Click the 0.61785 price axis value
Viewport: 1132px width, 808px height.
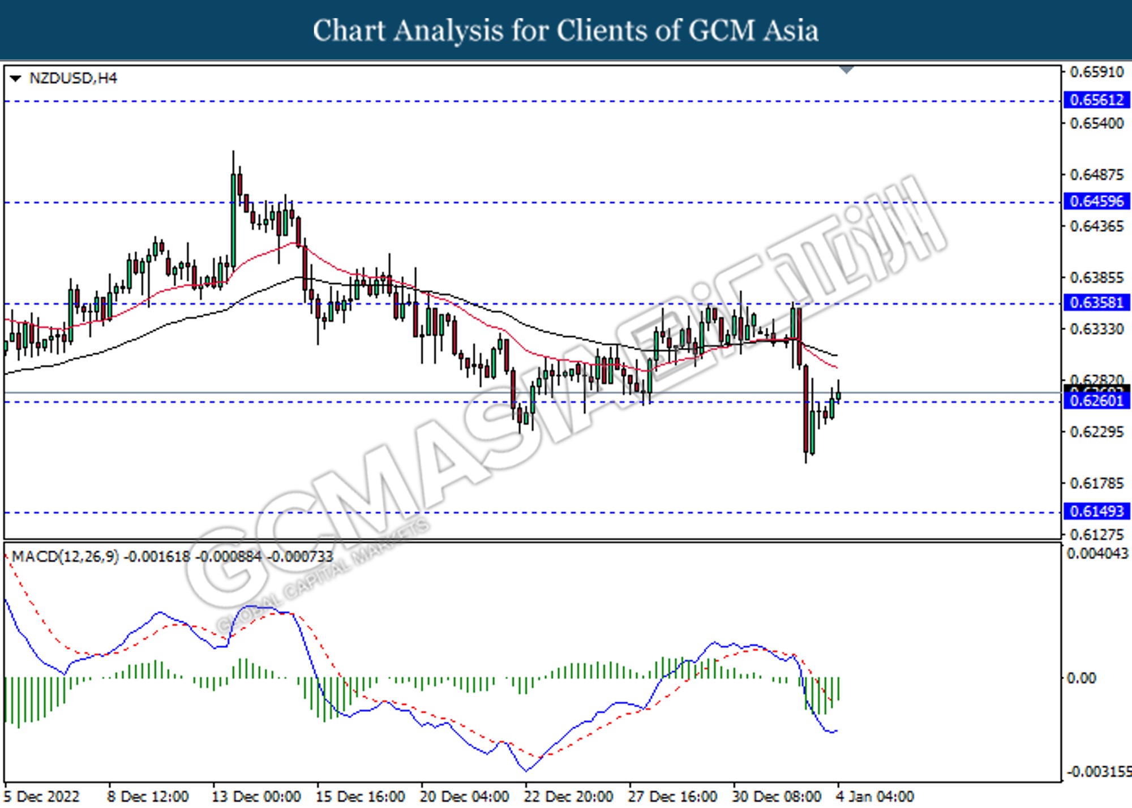click(1097, 484)
